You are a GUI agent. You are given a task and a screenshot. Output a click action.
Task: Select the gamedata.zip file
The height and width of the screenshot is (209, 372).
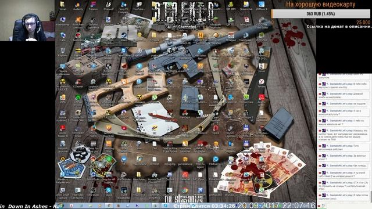click(x=185, y=161)
